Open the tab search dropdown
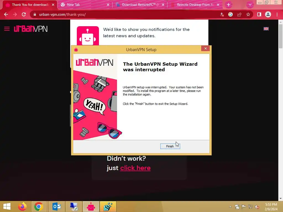This screenshot has height=212, width=283. click(250, 5)
